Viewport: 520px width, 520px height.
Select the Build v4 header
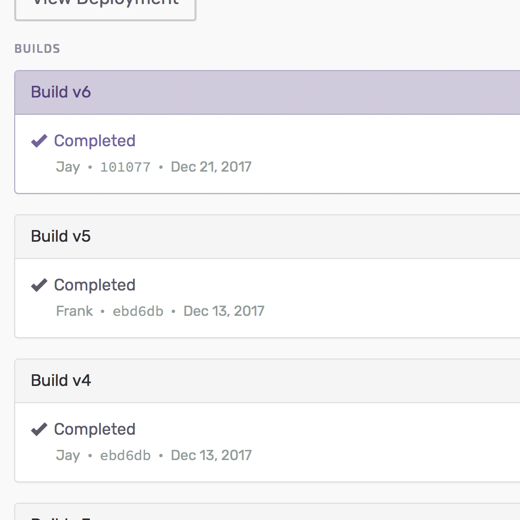[x=267, y=381]
